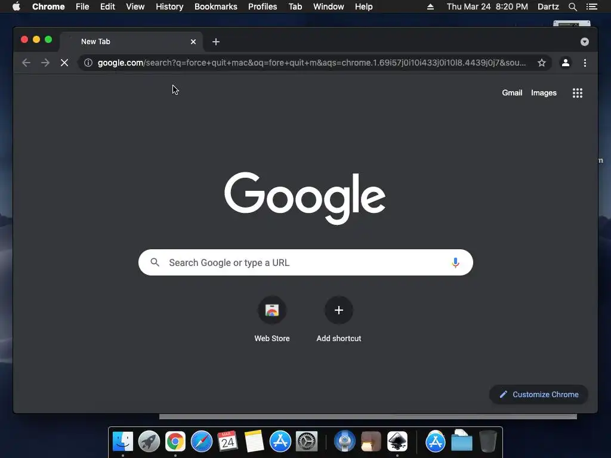611x458 pixels.
Task: Open the Trash in the Dock
Action: [488, 441]
